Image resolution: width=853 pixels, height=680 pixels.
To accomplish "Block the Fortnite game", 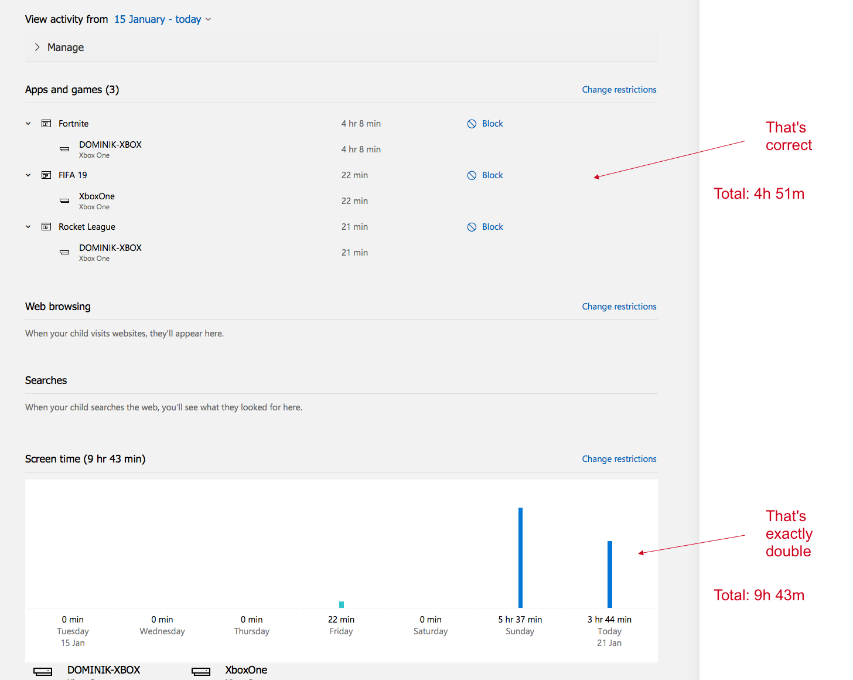I will (x=485, y=124).
